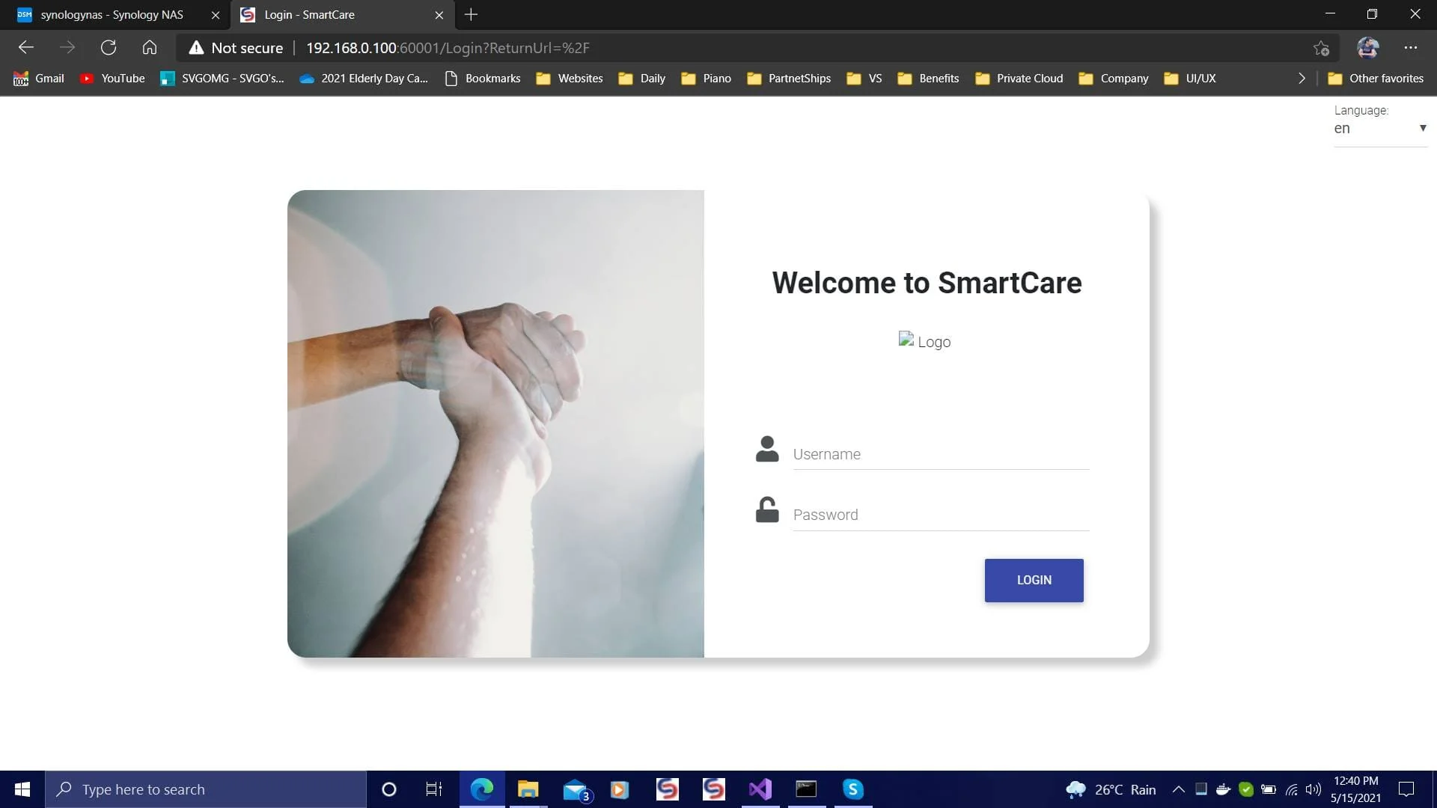Switch to the synologynas - Synology NAS tab
The image size is (1437, 808).
pyautogui.click(x=112, y=15)
